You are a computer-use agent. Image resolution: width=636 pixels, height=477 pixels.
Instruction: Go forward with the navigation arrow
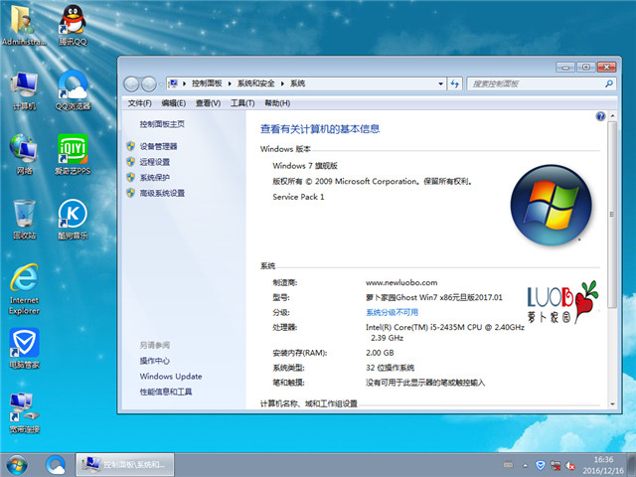click(x=148, y=83)
